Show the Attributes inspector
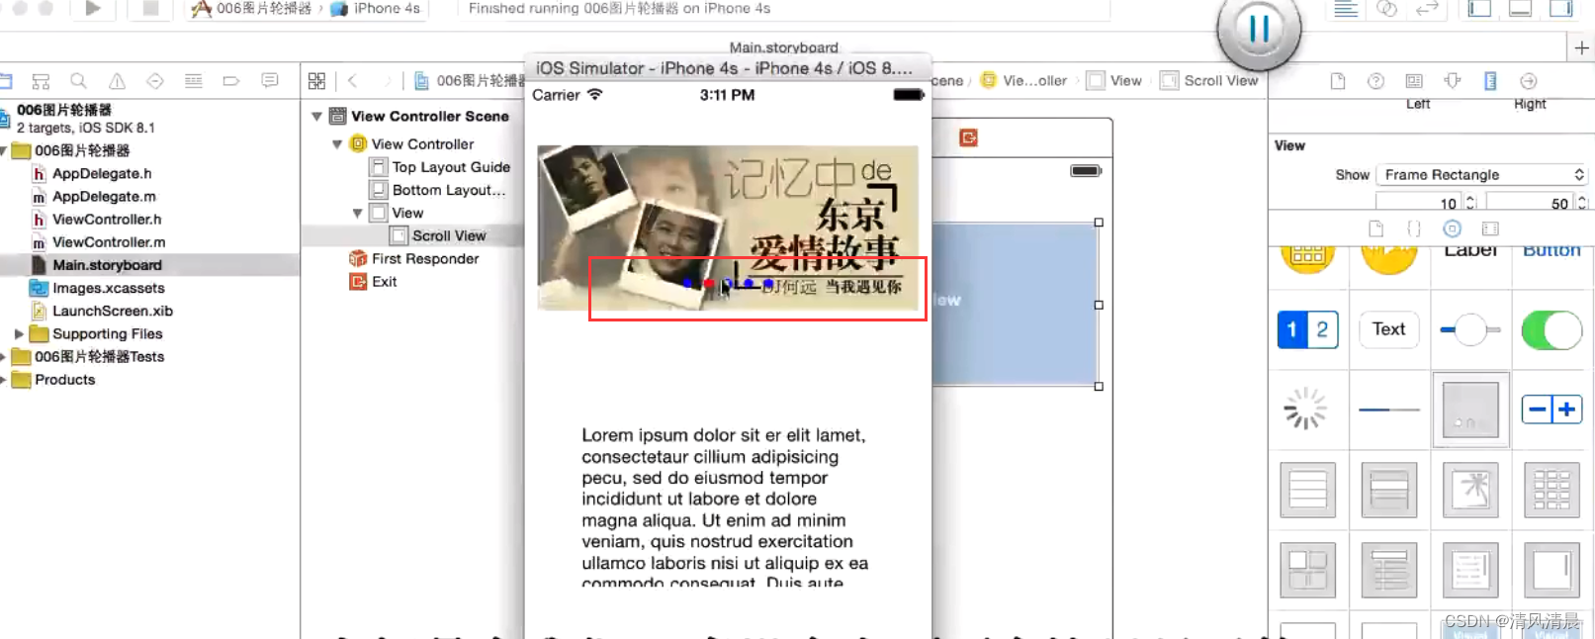This screenshot has width=1595, height=639. (1453, 81)
